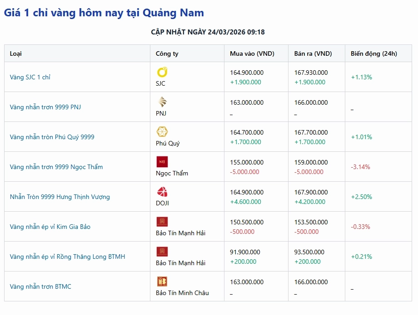
Task: Click the Bảo Tín Mạnh Hải logo for Rồng Thăng Long
Action: [162, 252]
